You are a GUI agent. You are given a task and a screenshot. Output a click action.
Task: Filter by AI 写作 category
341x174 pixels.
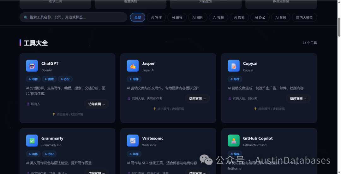coord(156,17)
